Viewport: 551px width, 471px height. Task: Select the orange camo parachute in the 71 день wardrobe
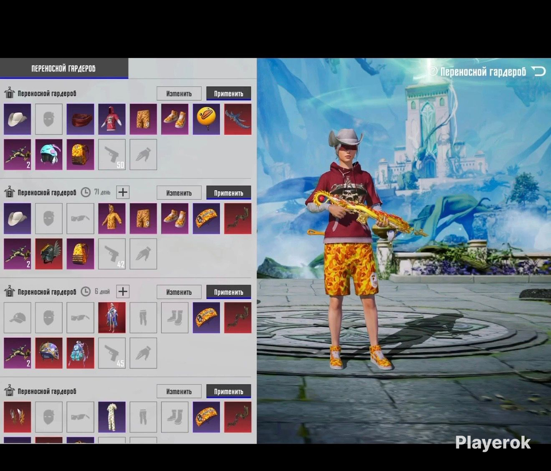tap(206, 219)
